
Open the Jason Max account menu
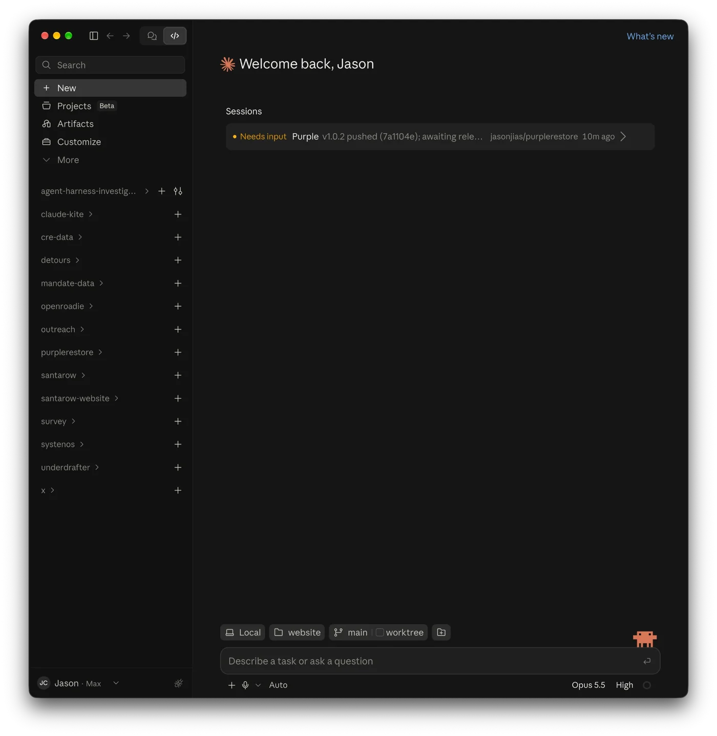(78, 683)
